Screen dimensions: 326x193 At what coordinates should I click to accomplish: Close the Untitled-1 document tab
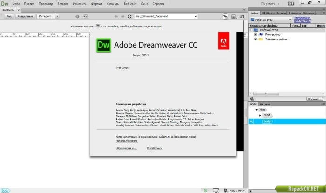tap(19, 10)
